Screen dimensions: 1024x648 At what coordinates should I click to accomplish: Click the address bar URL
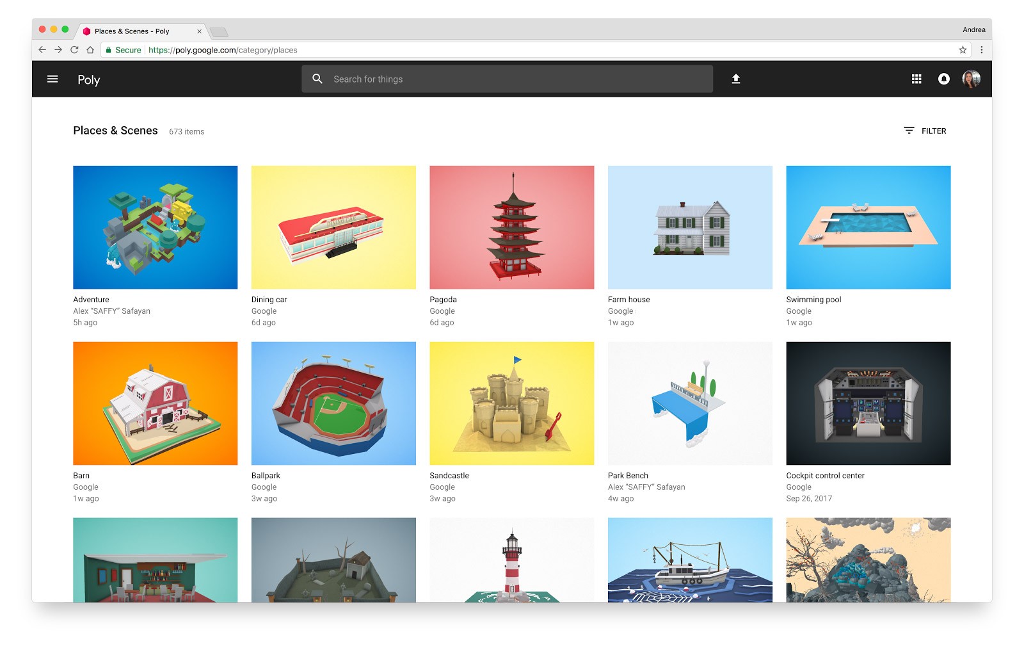(x=223, y=50)
